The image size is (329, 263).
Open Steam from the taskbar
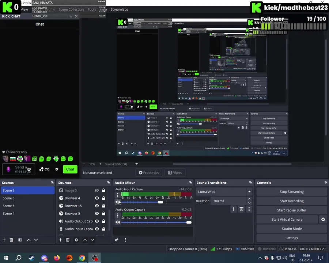[x=31, y=258]
